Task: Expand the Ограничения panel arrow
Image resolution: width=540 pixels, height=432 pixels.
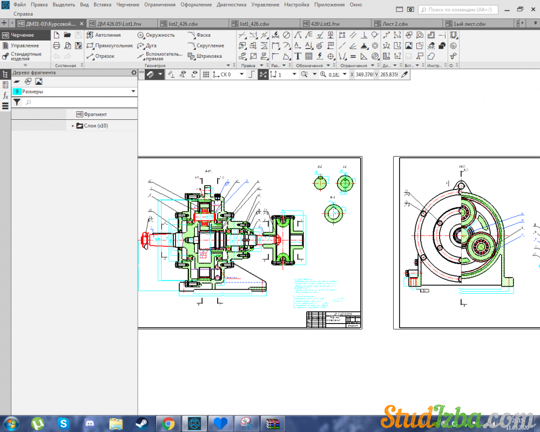Action: pos(372,65)
